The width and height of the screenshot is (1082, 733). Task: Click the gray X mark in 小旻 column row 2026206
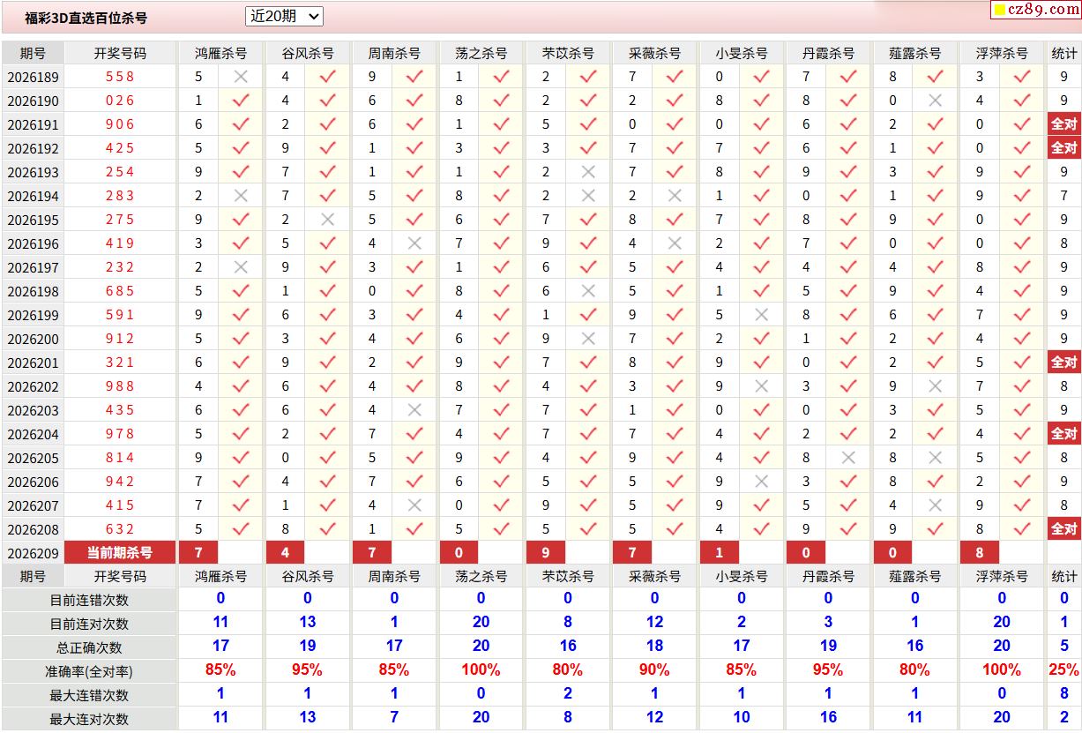(x=762, y=482)
